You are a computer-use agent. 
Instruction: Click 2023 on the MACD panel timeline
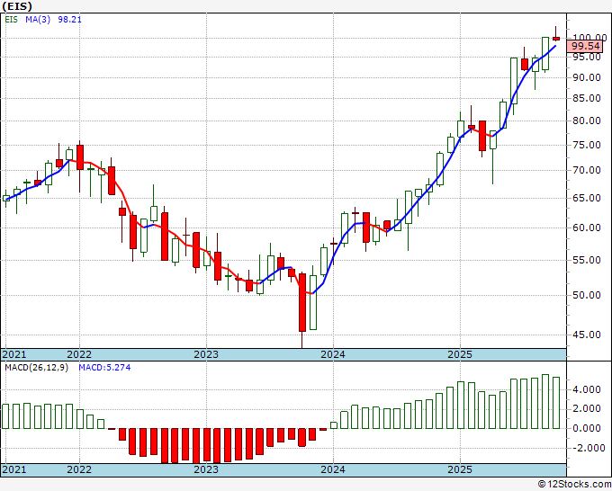coord(206,469)
